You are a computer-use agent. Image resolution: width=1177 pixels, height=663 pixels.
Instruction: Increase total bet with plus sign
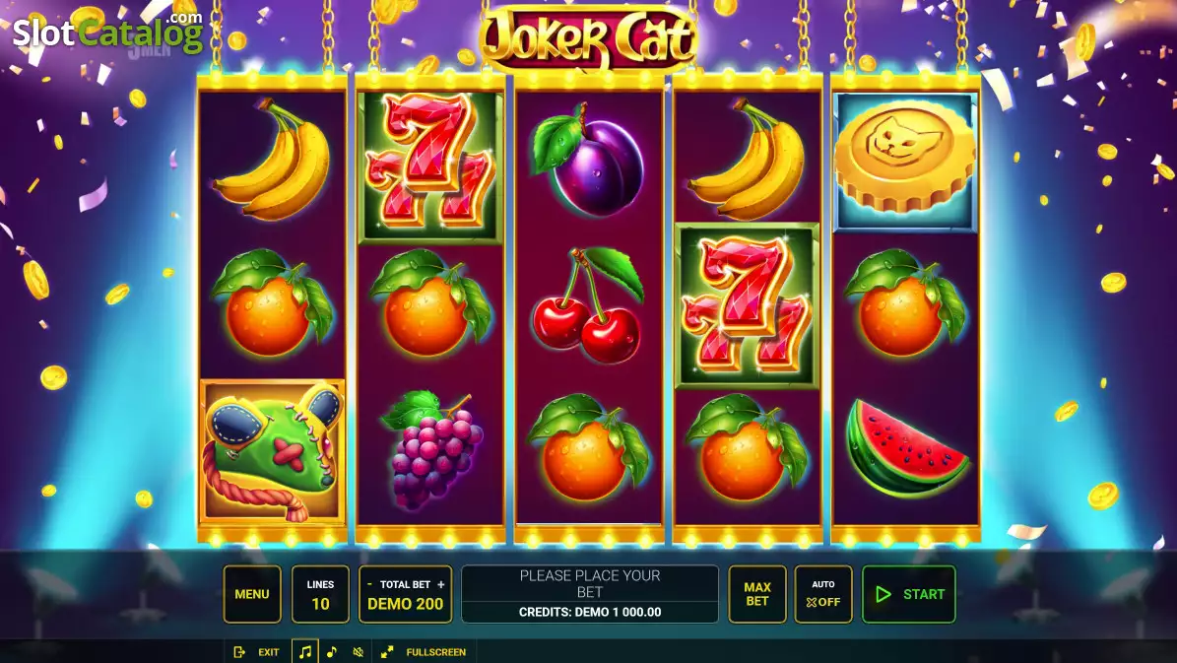click(440, 584)
